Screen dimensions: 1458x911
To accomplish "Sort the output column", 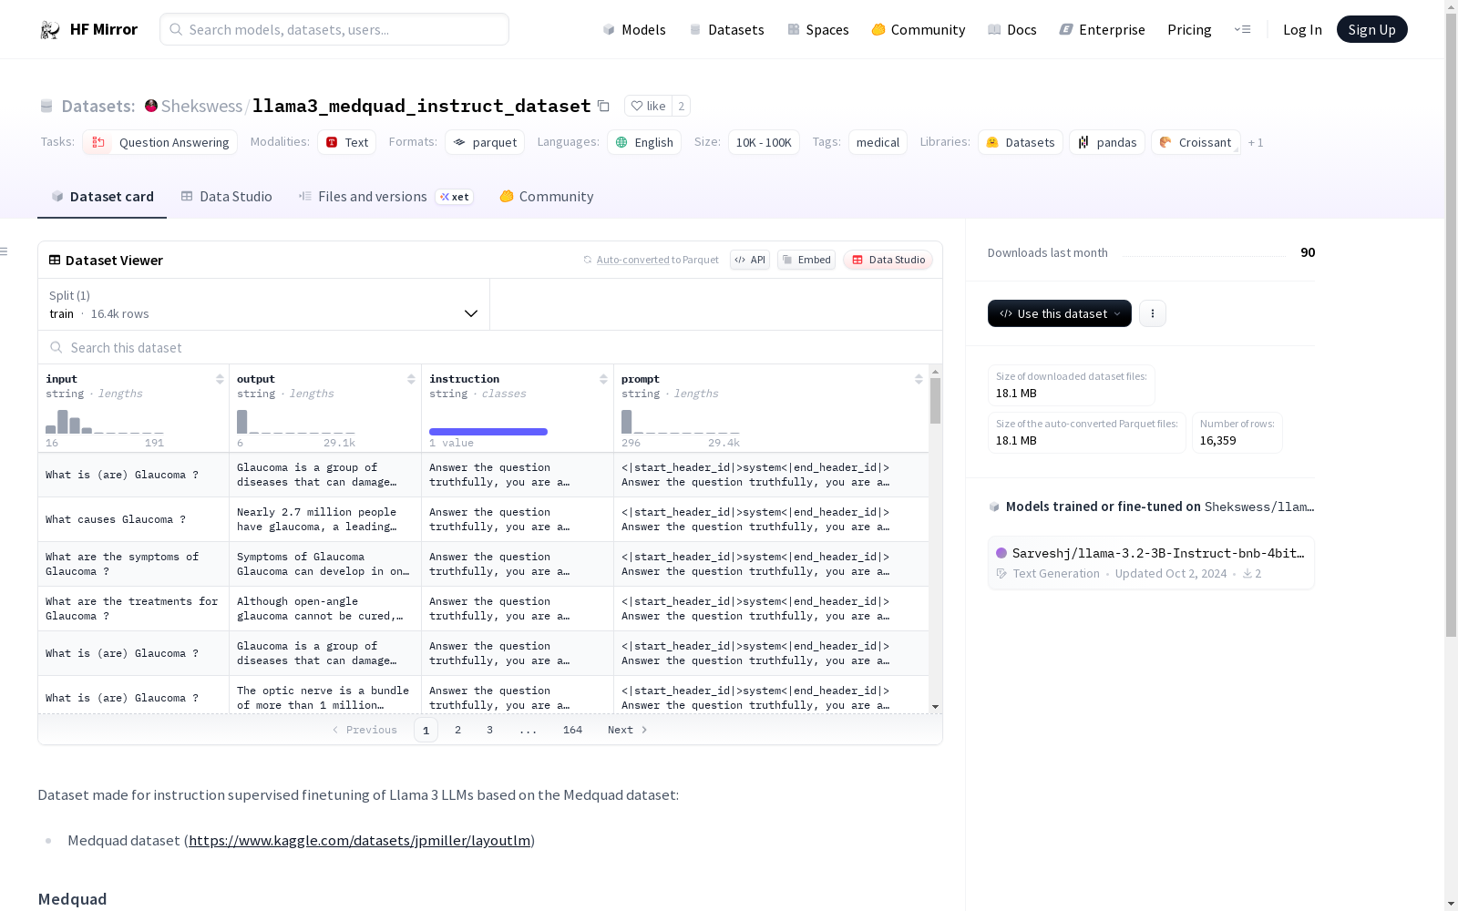I will [x=411, y=379].
